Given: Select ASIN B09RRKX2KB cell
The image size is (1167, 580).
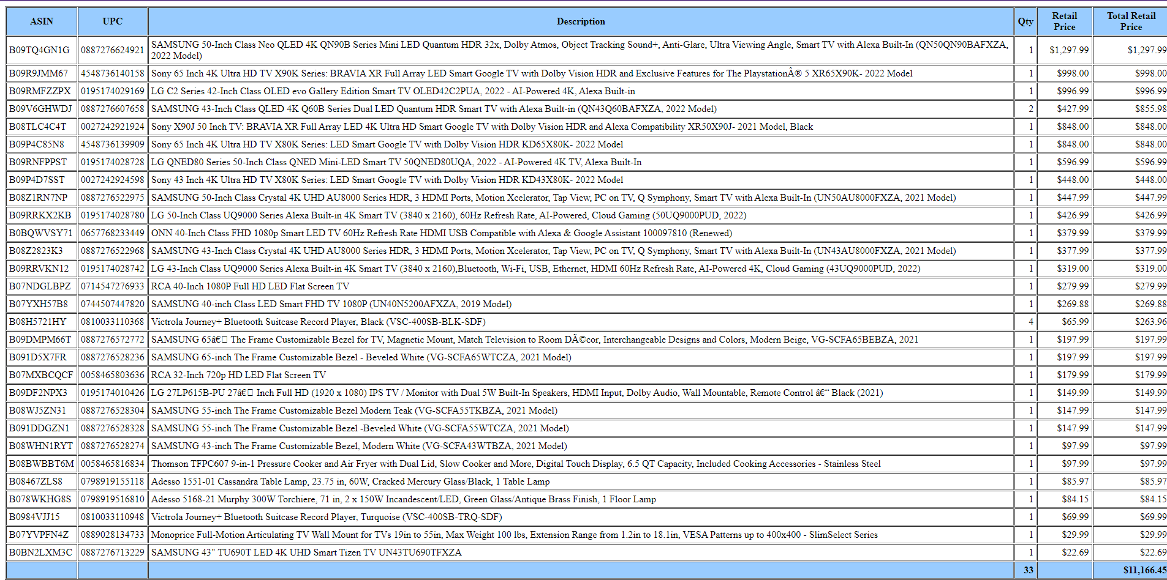Looking at the screenshot, I should (x=42, y=215).
